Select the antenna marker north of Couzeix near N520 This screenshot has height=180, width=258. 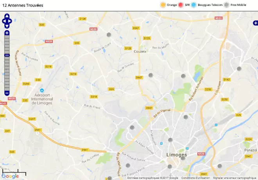109,35
